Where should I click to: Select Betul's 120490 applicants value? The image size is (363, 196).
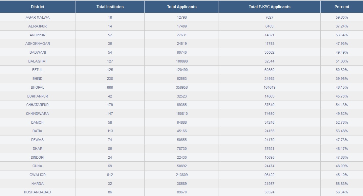pos(182,70)
